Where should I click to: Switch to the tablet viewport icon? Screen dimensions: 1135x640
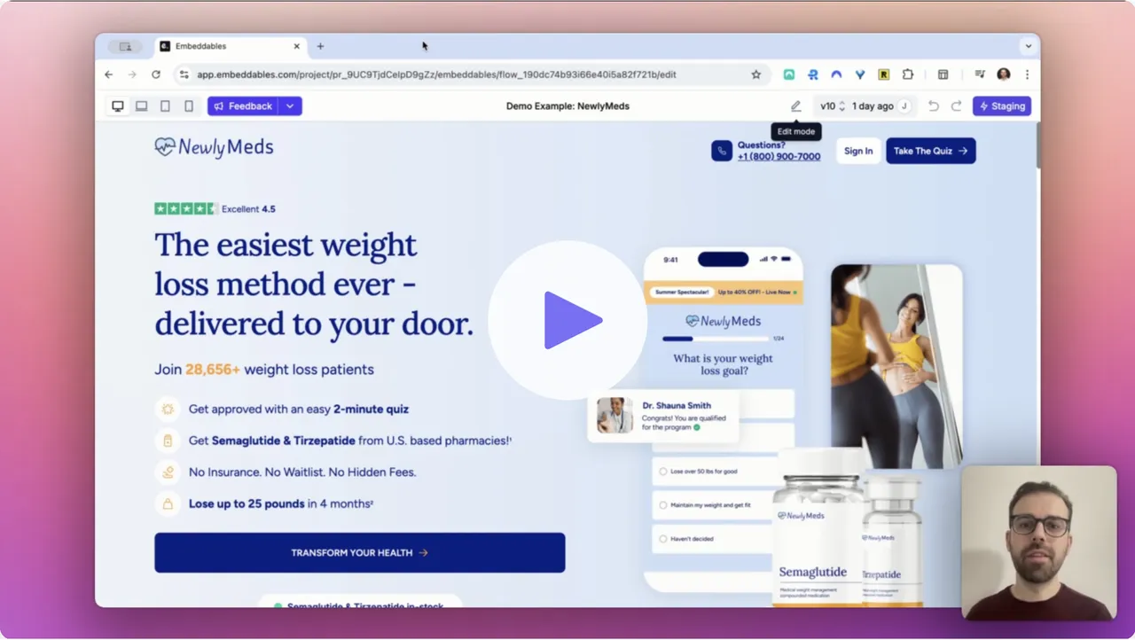[165, 106]
